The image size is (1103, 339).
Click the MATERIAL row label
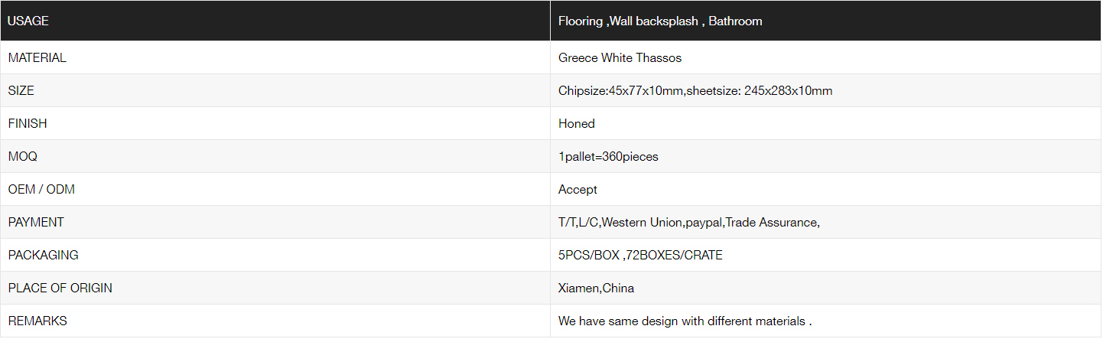tap(37, 57)
